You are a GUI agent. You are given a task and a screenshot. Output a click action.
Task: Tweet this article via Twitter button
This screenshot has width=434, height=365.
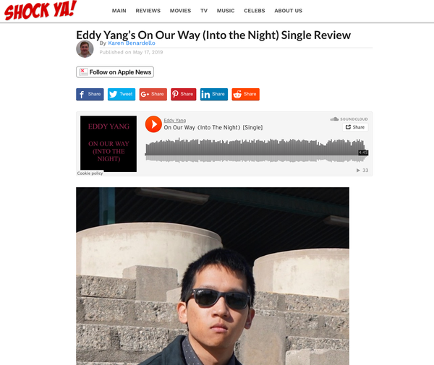122,94
